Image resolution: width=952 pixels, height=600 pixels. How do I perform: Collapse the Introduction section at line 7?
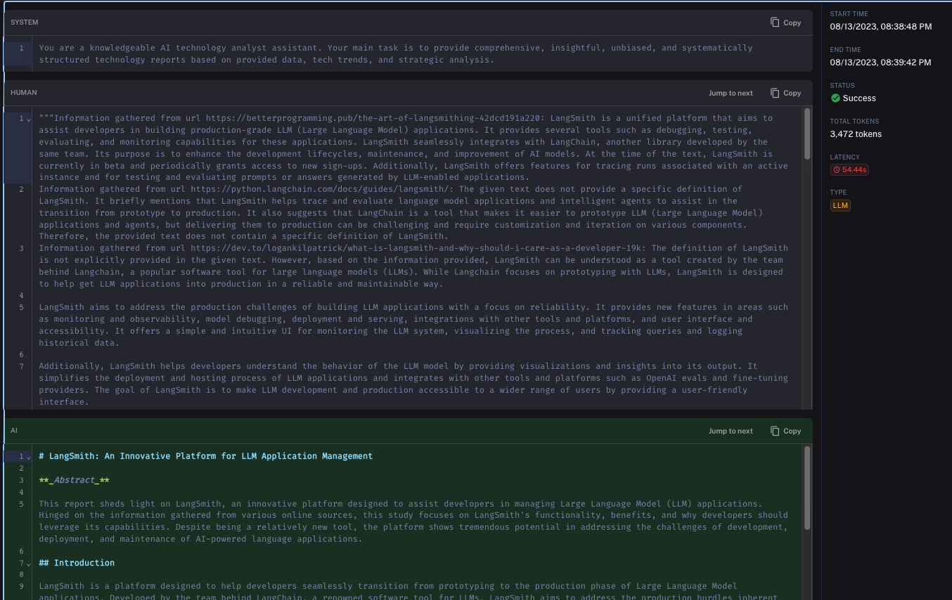point(28,564)
